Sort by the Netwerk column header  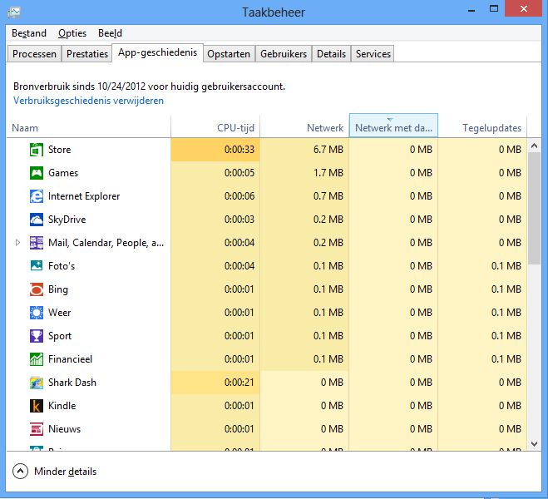tap(304, 127)
